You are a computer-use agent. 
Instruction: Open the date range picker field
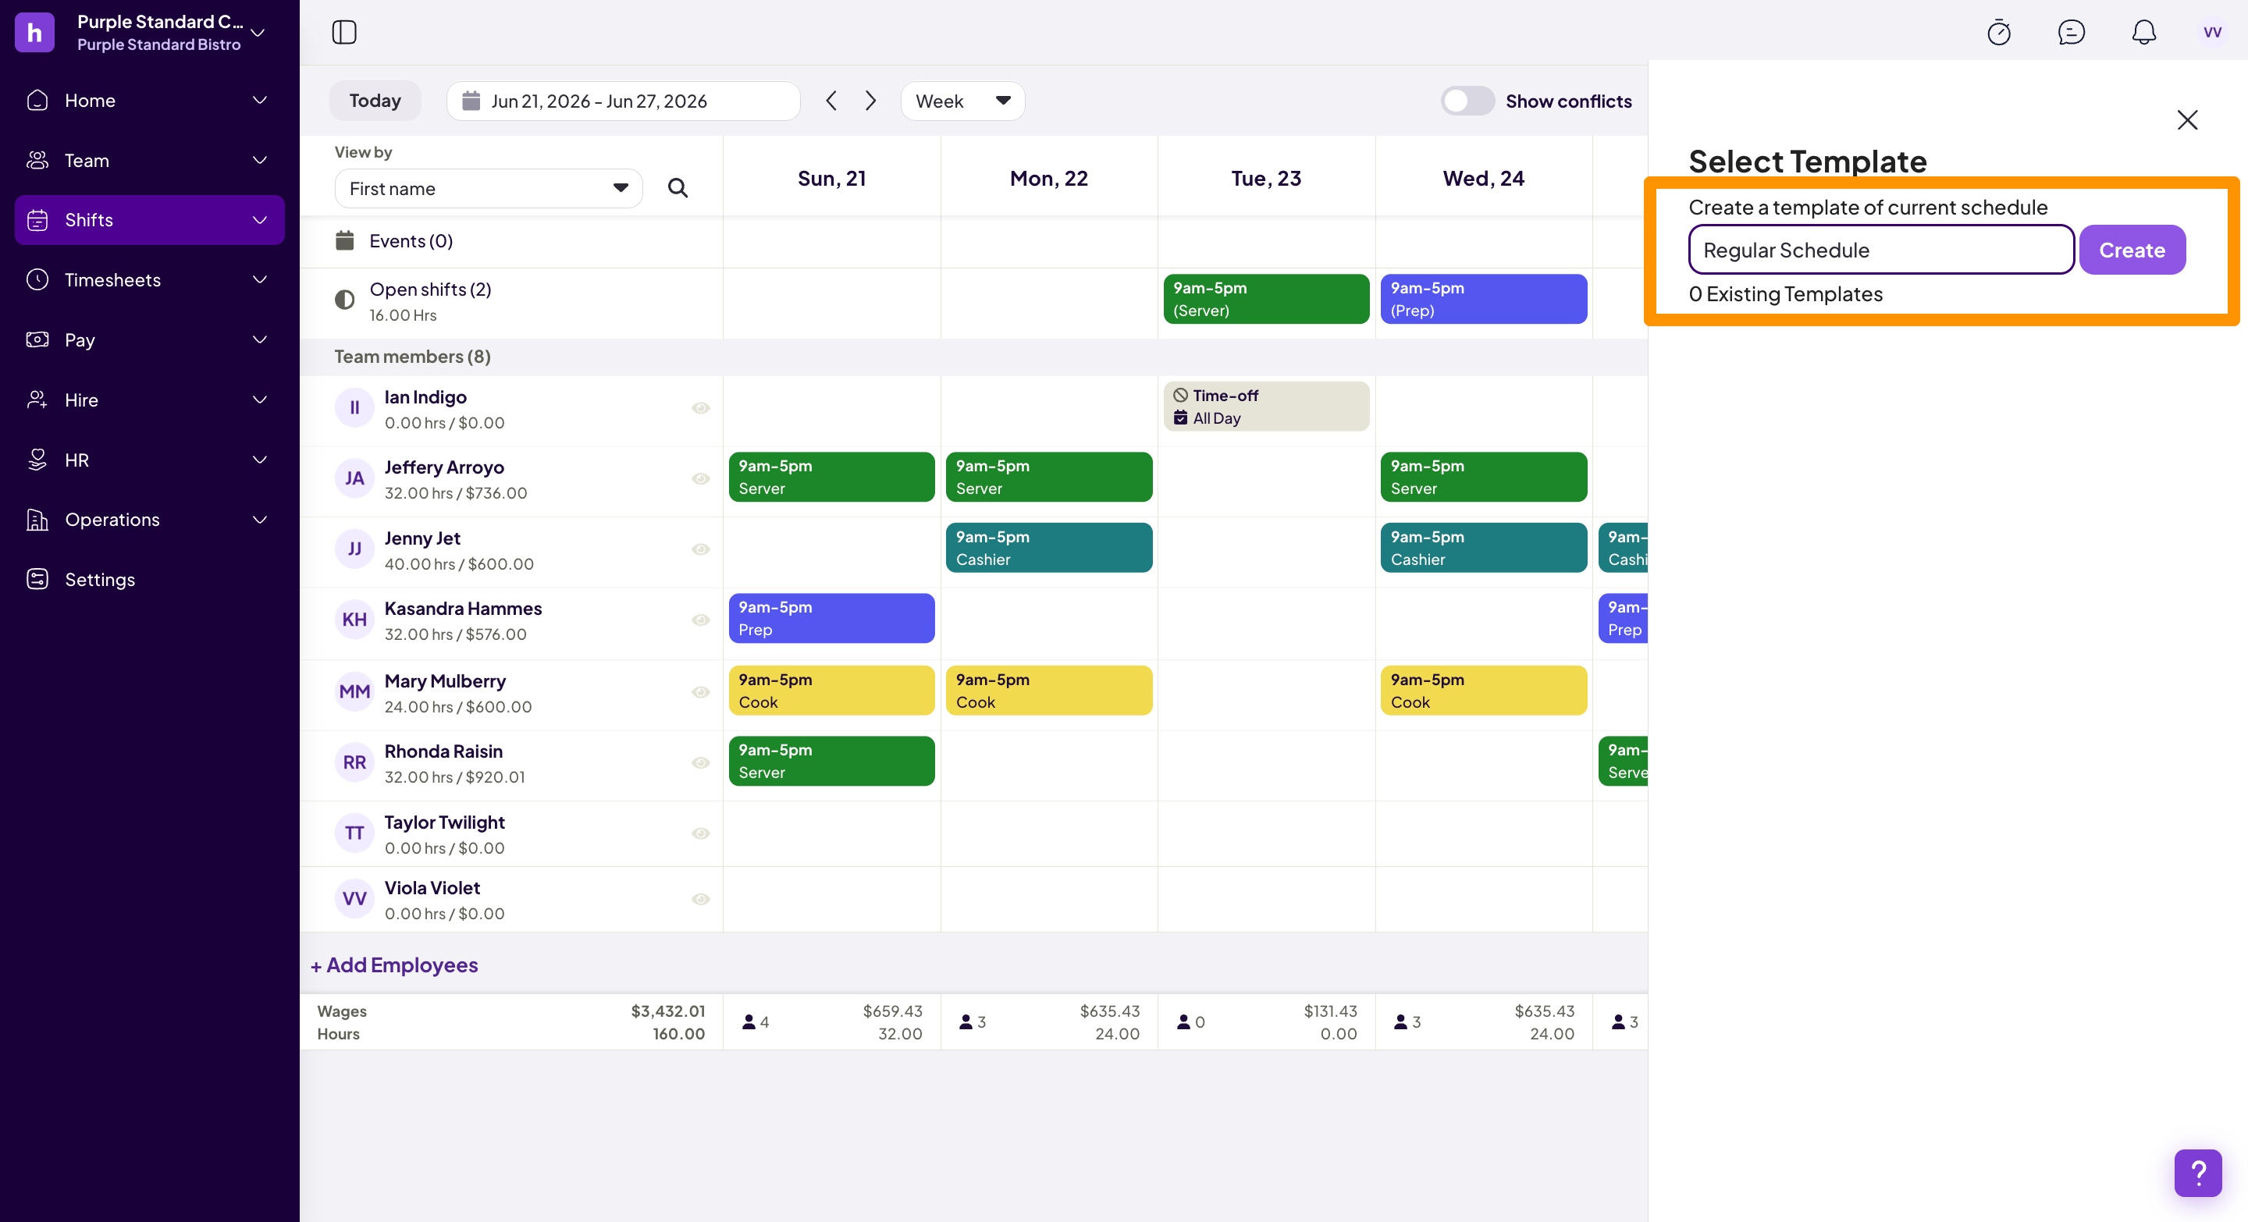622,101
